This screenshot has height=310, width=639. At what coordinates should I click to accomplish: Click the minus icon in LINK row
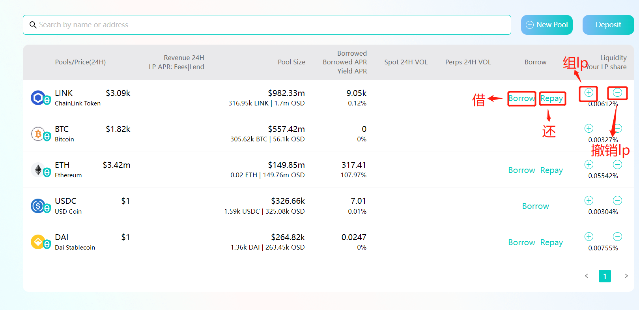617,93
